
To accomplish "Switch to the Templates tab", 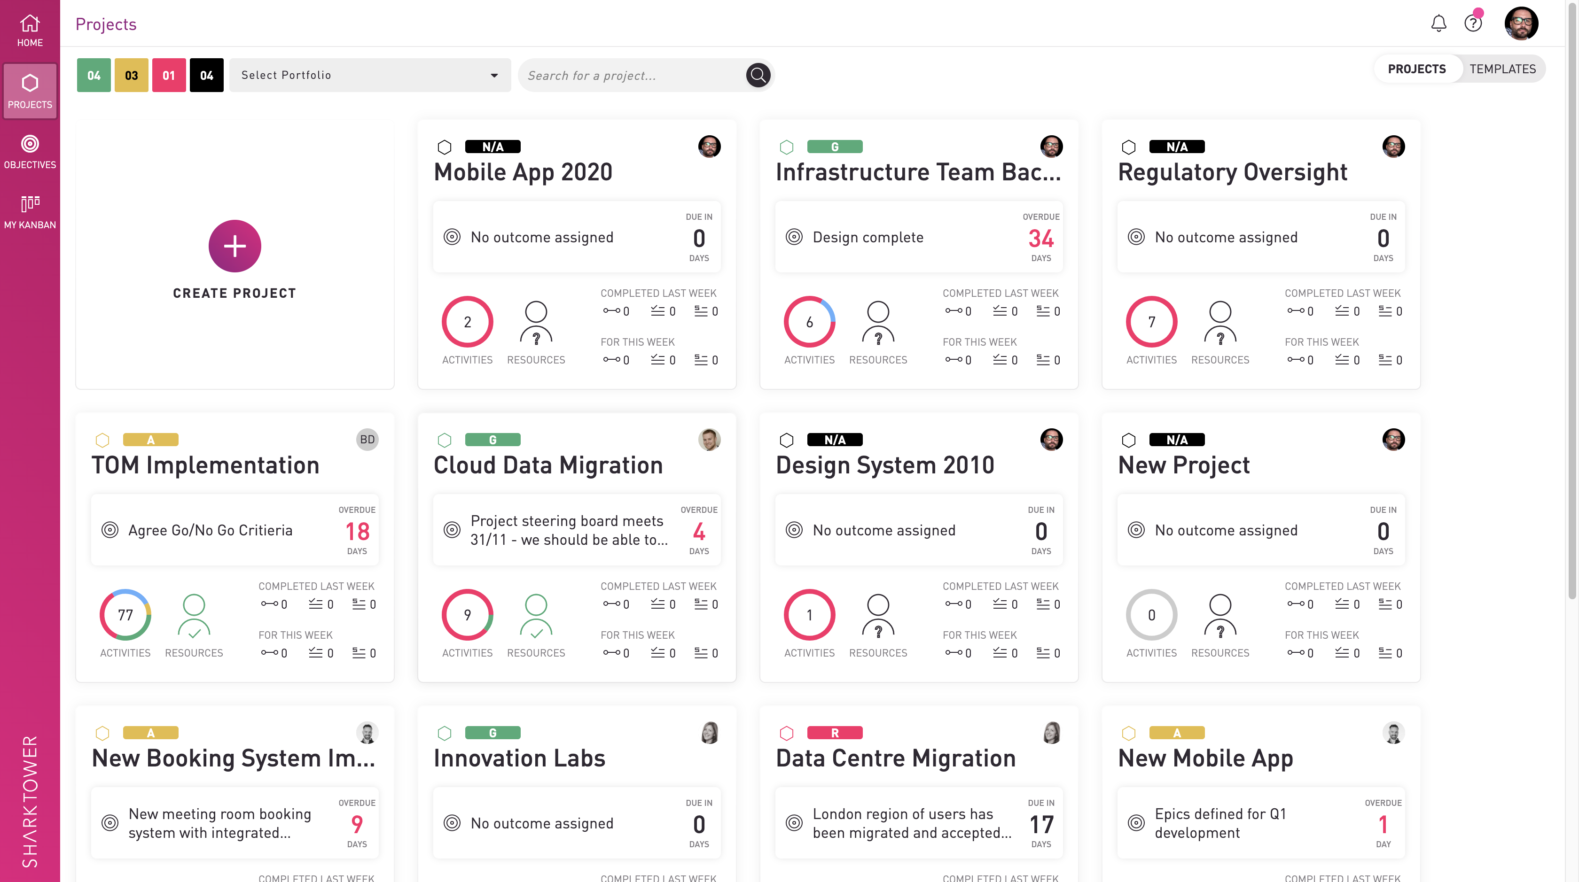I will click(1502, 69).
